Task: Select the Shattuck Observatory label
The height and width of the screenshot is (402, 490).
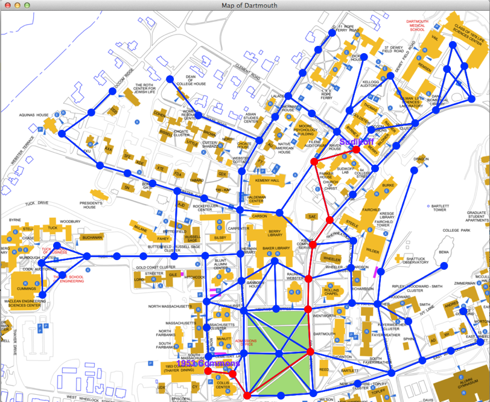Action: tap(416, 261)
